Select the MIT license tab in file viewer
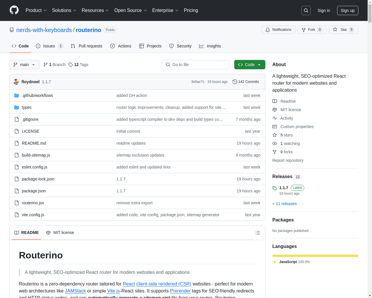 (x=60, y=233)
